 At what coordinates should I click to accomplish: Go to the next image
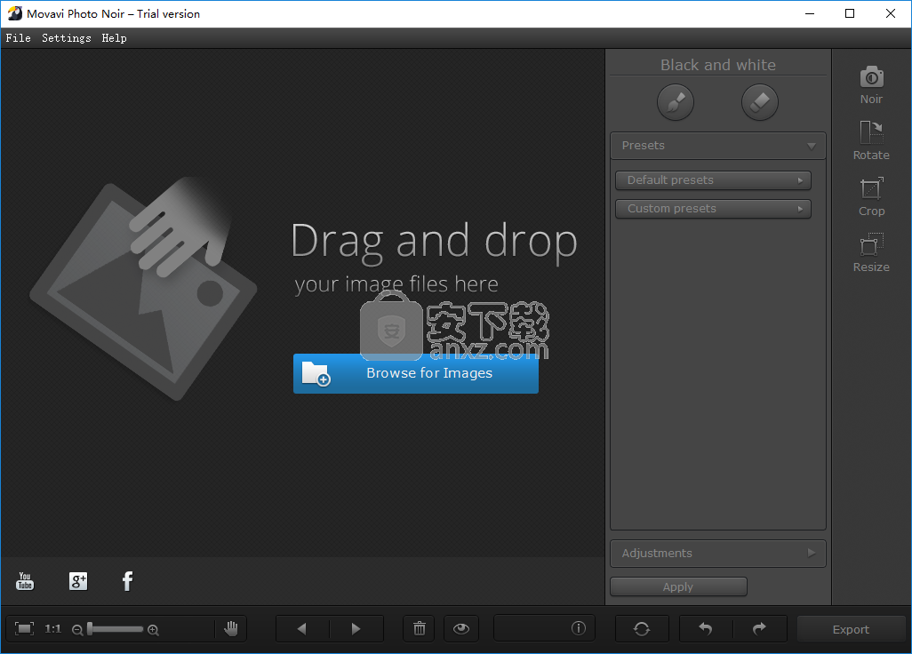pos(356,628)
